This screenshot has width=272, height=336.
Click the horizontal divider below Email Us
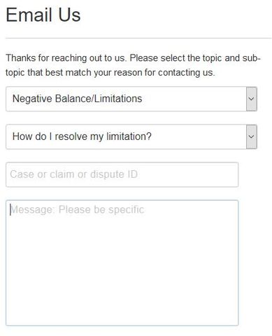coord(138,38)
